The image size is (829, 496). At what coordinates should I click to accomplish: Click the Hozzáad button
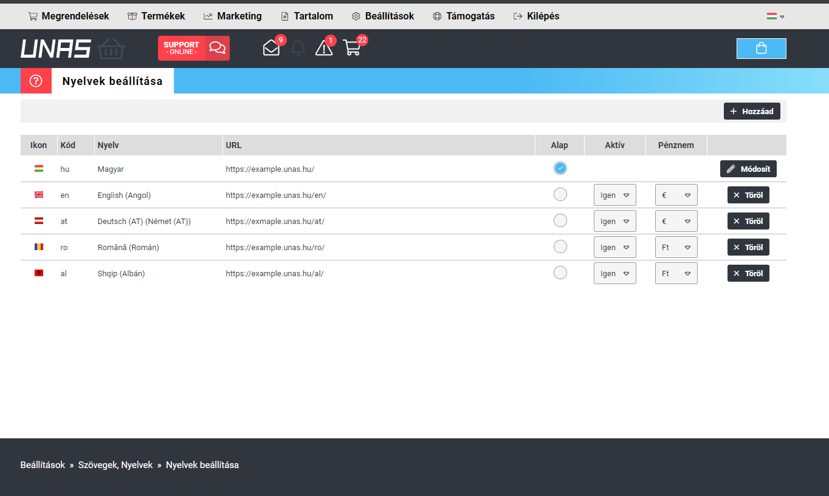(x=752, y=111)
